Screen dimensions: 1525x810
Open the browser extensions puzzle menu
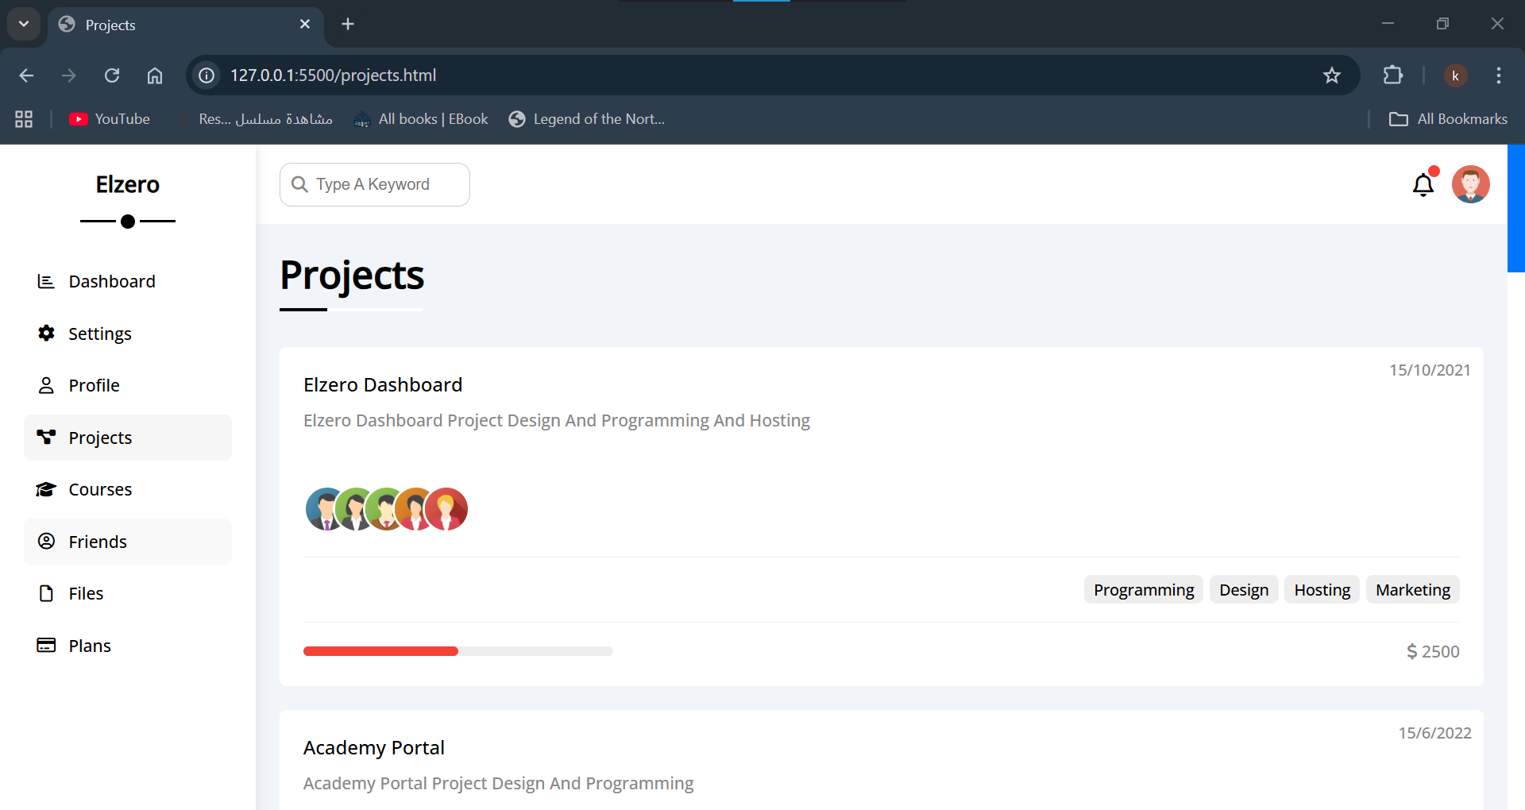(1394, 75)
